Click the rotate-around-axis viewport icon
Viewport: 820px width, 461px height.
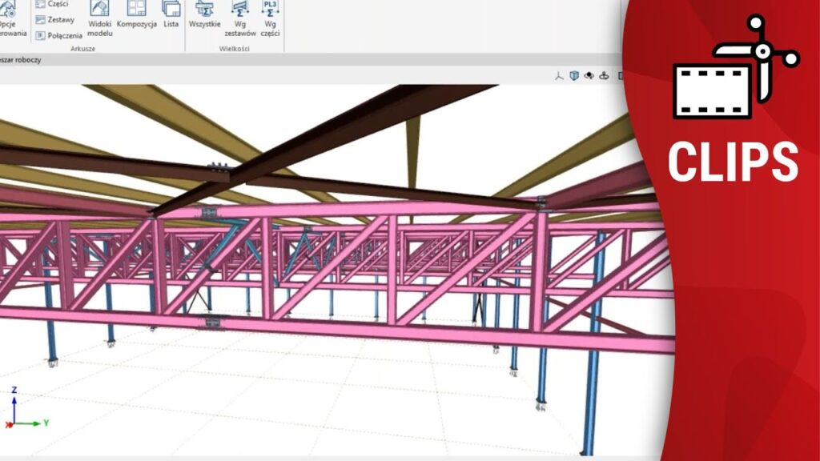[604, 76]
